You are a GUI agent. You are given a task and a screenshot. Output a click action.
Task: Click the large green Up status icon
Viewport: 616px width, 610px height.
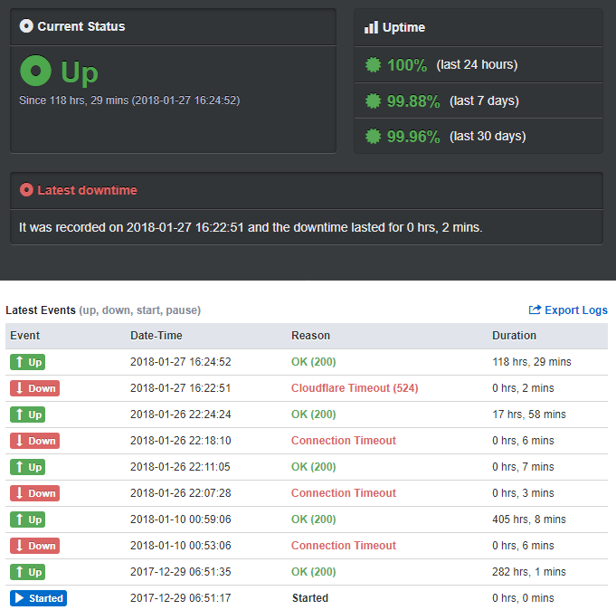click(36, 71)
